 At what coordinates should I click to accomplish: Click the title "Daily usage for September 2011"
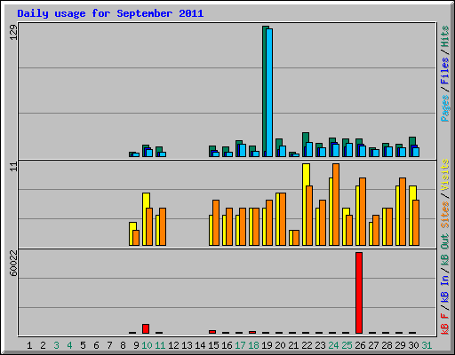tap(110, 13)
